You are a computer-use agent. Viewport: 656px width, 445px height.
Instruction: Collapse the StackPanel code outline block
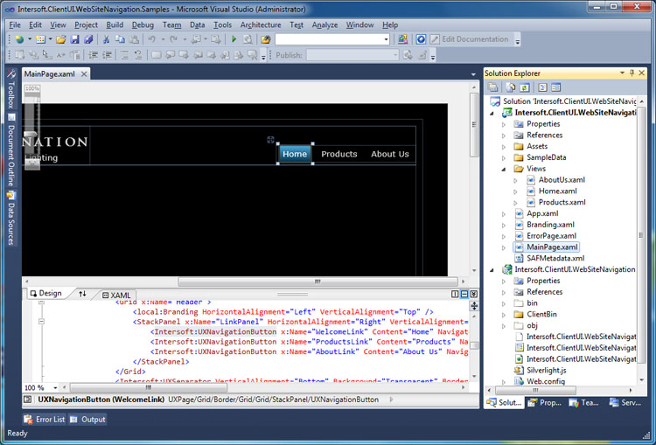tap(41, 322)
